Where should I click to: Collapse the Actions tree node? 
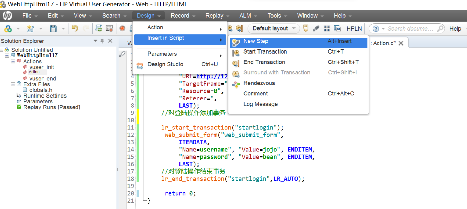(13, 61)
